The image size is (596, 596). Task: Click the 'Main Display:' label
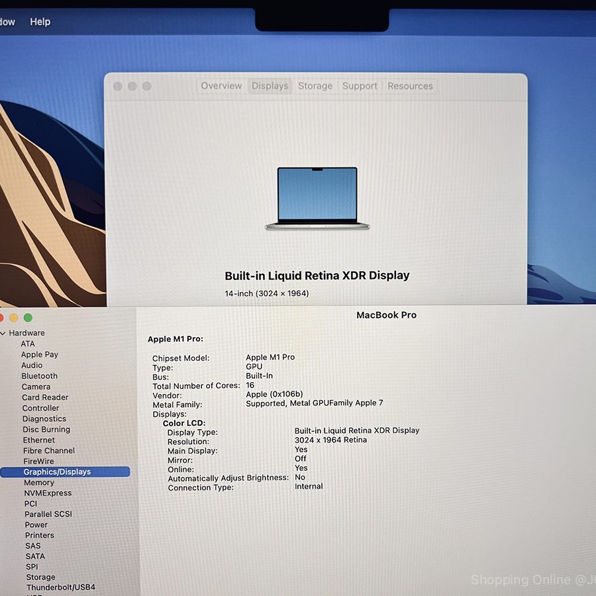193,451
